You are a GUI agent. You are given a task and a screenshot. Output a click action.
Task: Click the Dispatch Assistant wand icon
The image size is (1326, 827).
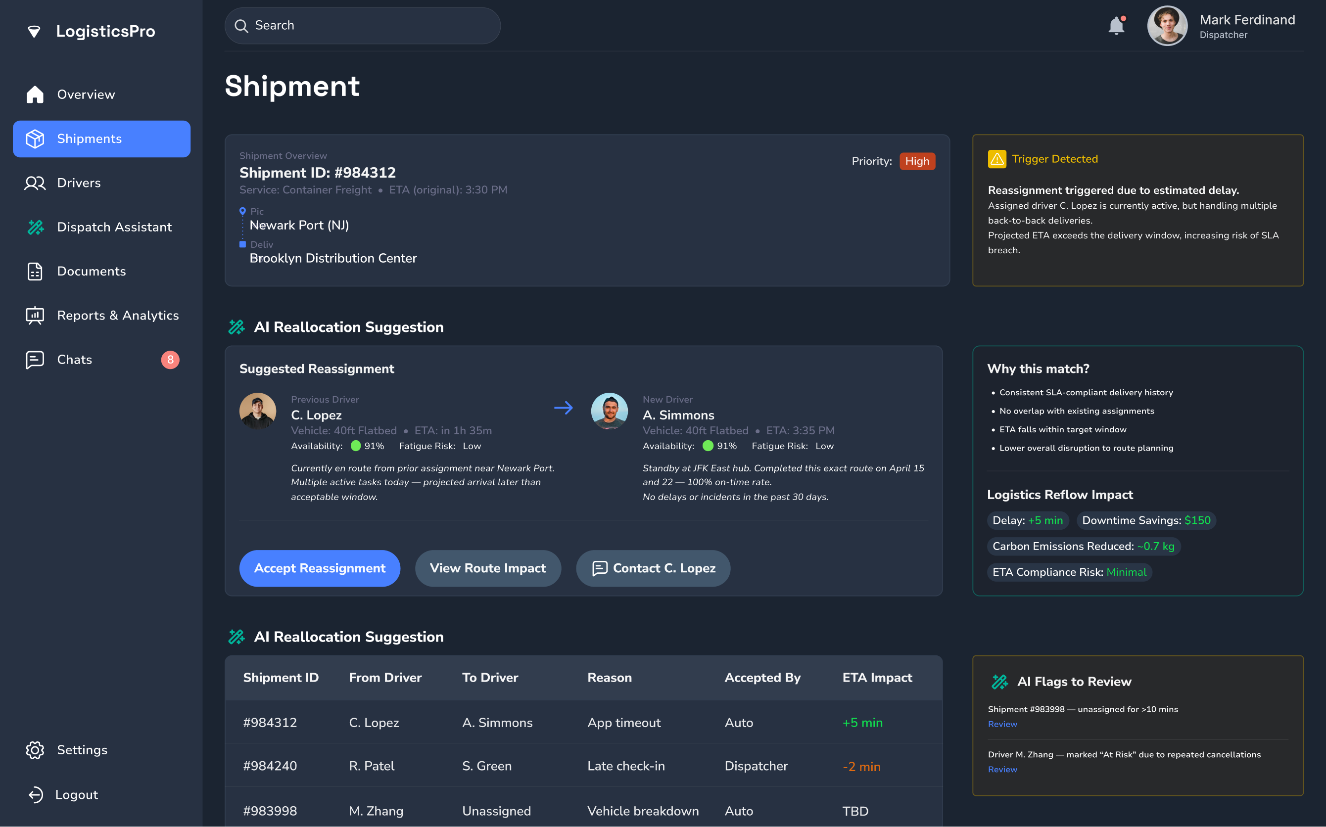[x=36, y=227]
